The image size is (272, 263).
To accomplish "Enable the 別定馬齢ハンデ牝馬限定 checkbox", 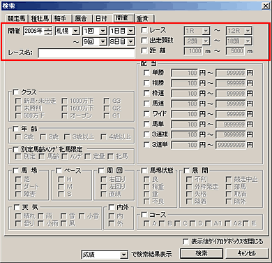I will (16, 150).
